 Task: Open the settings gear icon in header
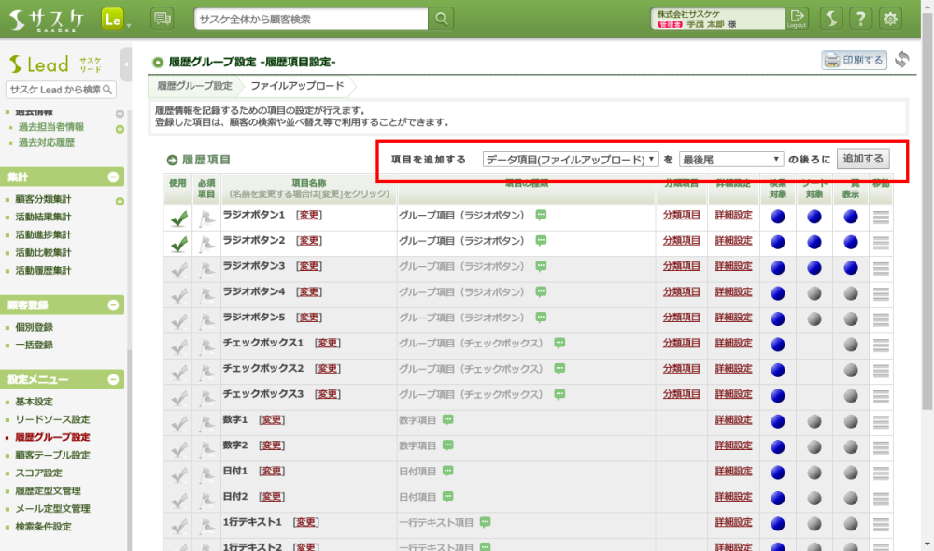(891, 19)
